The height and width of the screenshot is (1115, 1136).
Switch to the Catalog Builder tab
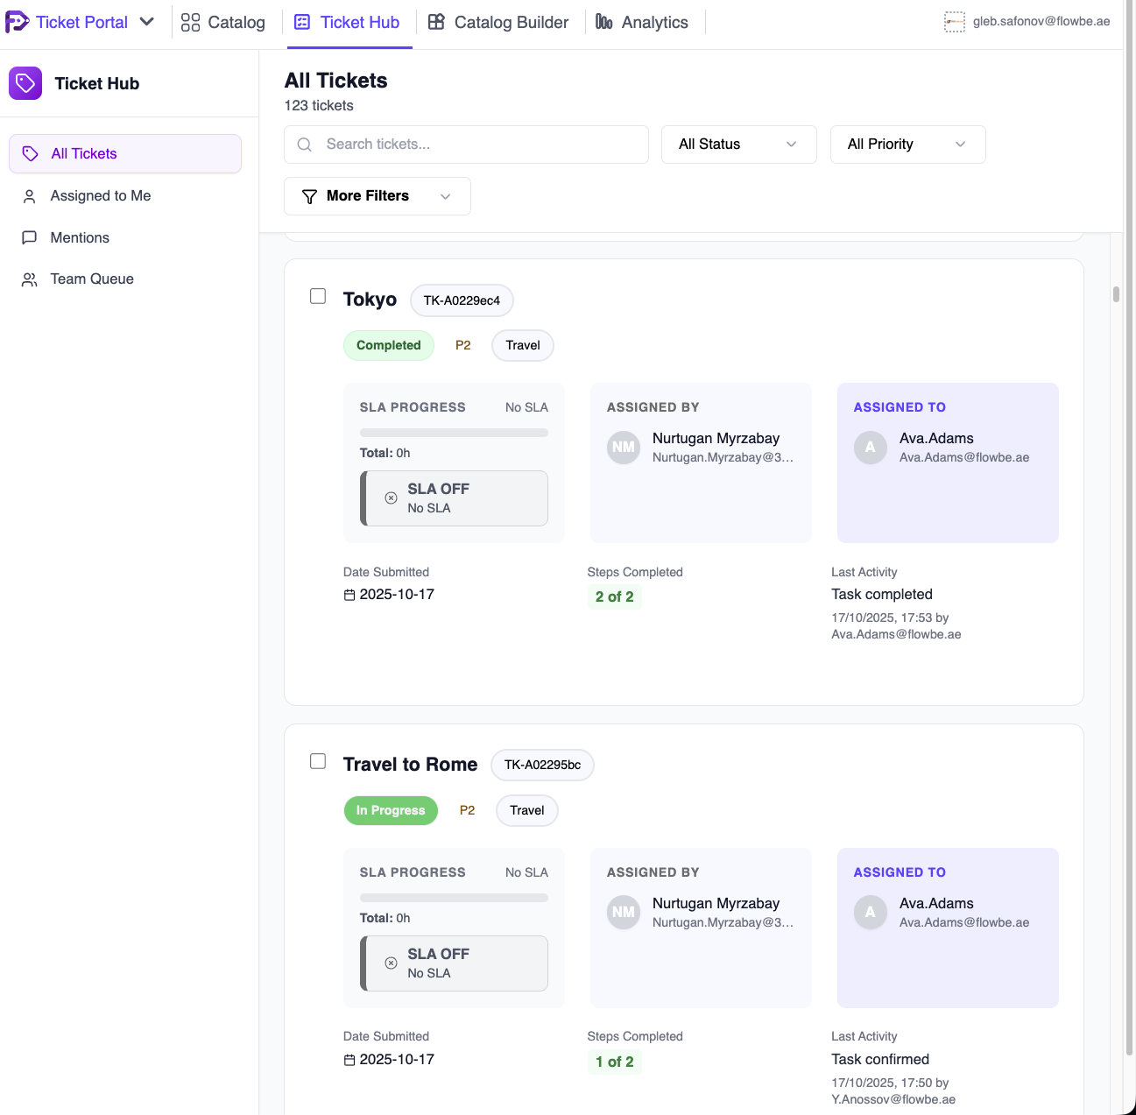(498, 23)
